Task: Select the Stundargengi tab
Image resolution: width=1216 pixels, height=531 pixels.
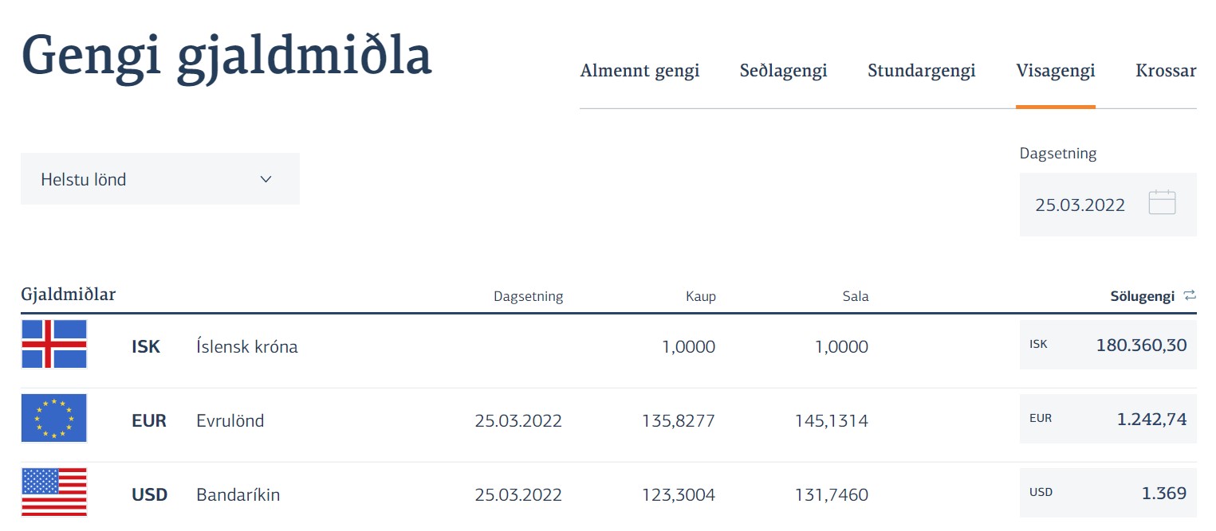Action: click(921, 71)
